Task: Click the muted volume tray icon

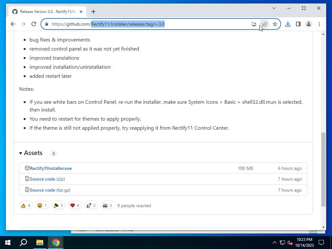Action: [x=290, y=243]
